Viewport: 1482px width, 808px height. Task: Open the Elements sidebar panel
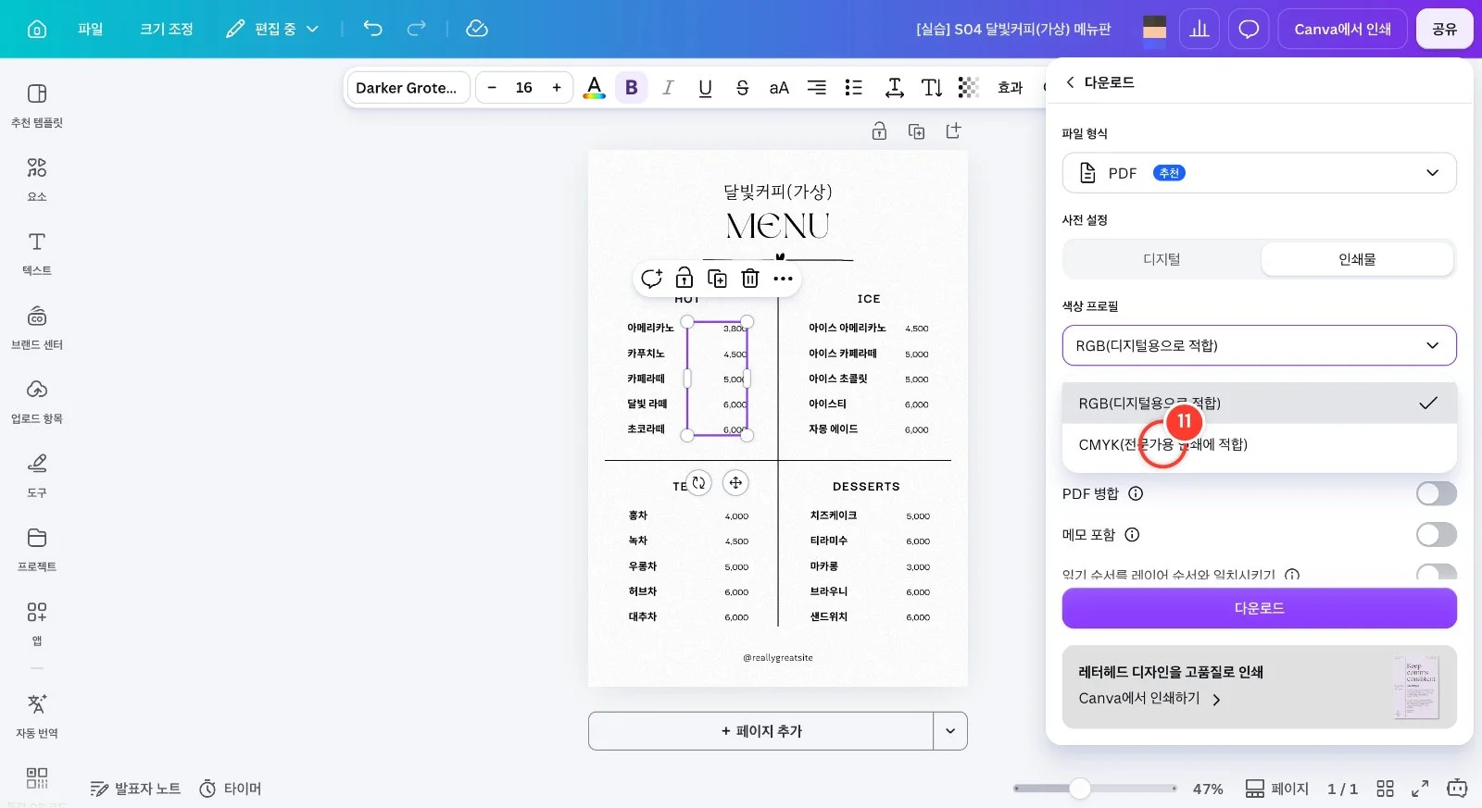[x=37, y=180]
